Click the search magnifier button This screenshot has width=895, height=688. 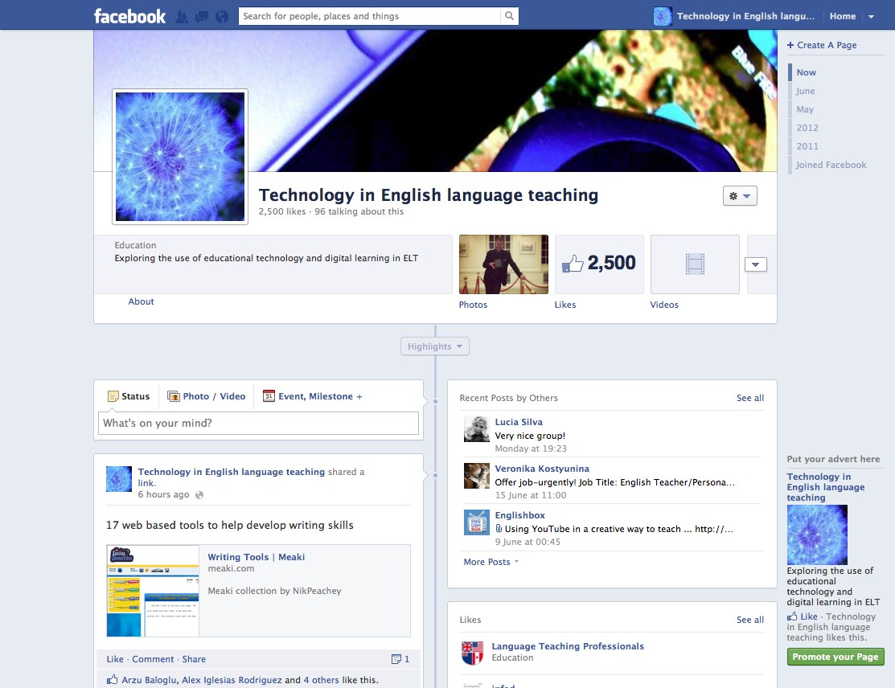pos(509,16)
